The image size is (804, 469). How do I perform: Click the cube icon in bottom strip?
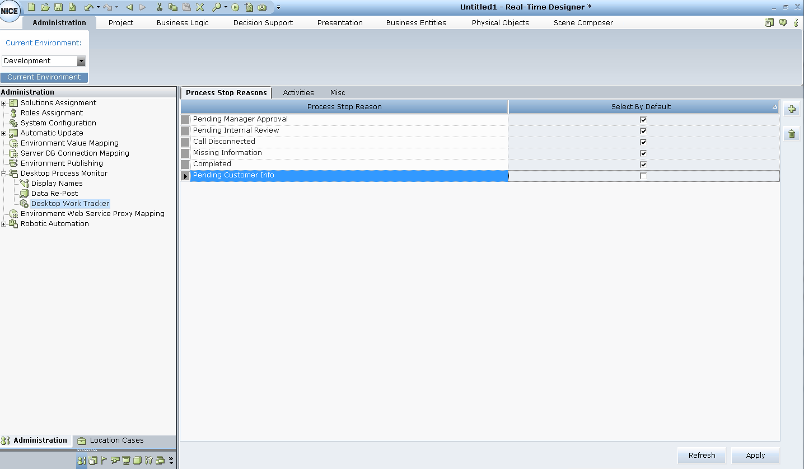(137, 461)
